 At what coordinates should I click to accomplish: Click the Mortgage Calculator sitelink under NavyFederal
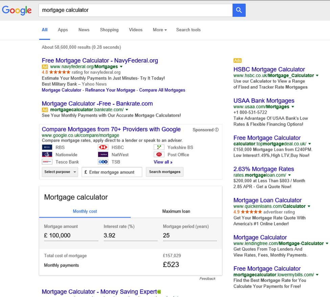(62, 90)
